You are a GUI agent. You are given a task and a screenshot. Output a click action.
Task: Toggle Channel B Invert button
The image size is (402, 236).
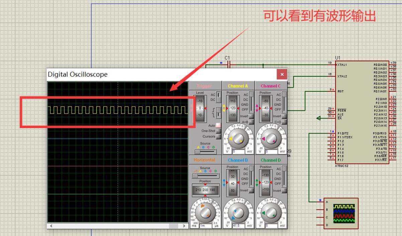[x=251, y=190]
